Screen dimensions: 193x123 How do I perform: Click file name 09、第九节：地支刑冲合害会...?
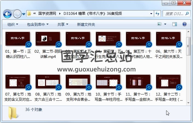[78, 97]
